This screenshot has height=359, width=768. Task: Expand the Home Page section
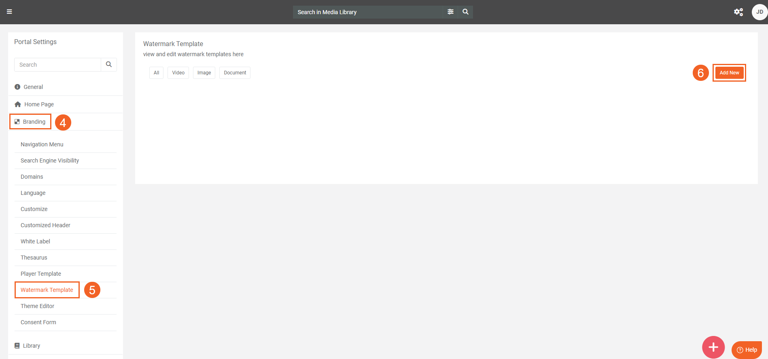(39, 104)
